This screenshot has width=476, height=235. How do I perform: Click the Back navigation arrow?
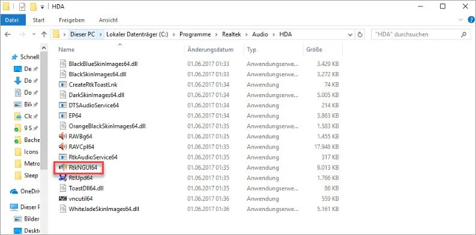pos(8,34)
